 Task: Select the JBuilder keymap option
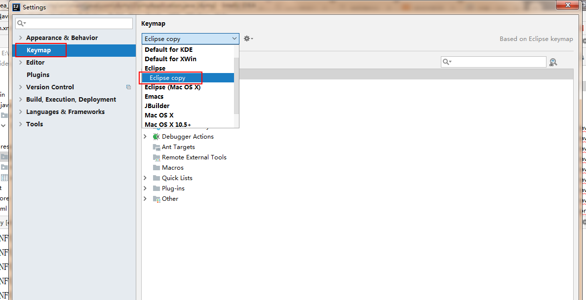[x=188, y=106]
